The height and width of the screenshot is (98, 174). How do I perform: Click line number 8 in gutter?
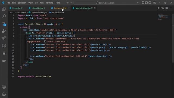[13, 36]
